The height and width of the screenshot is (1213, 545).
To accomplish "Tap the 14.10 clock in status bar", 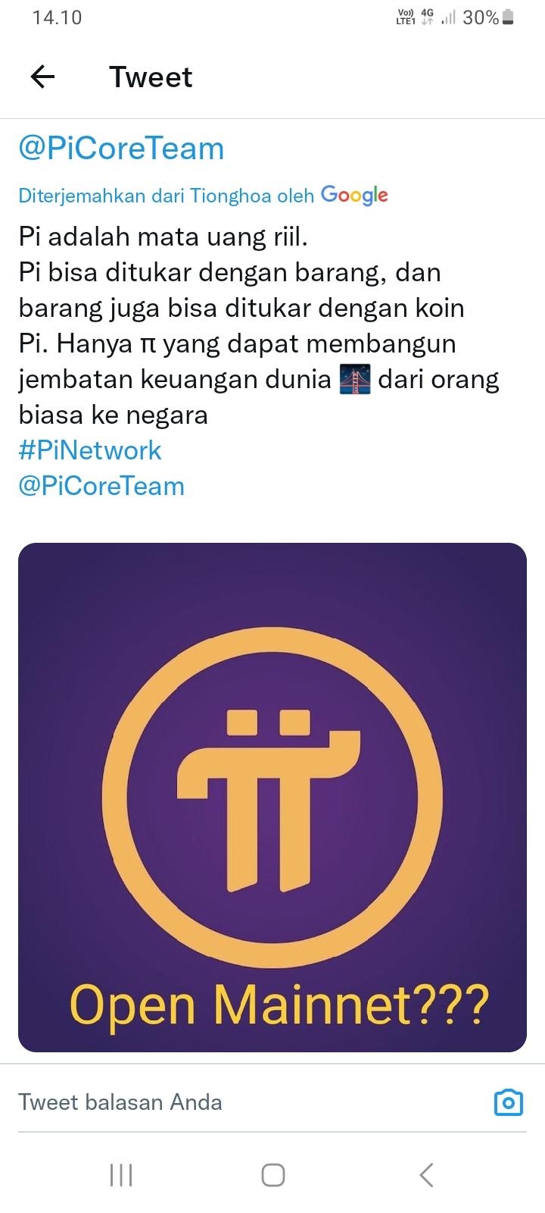I will [x=57, y=17].
